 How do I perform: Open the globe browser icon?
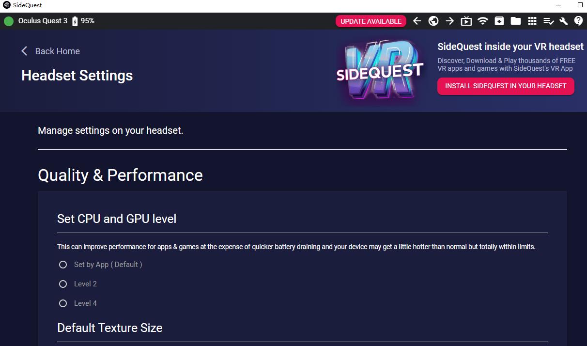[x=433, y=21]
